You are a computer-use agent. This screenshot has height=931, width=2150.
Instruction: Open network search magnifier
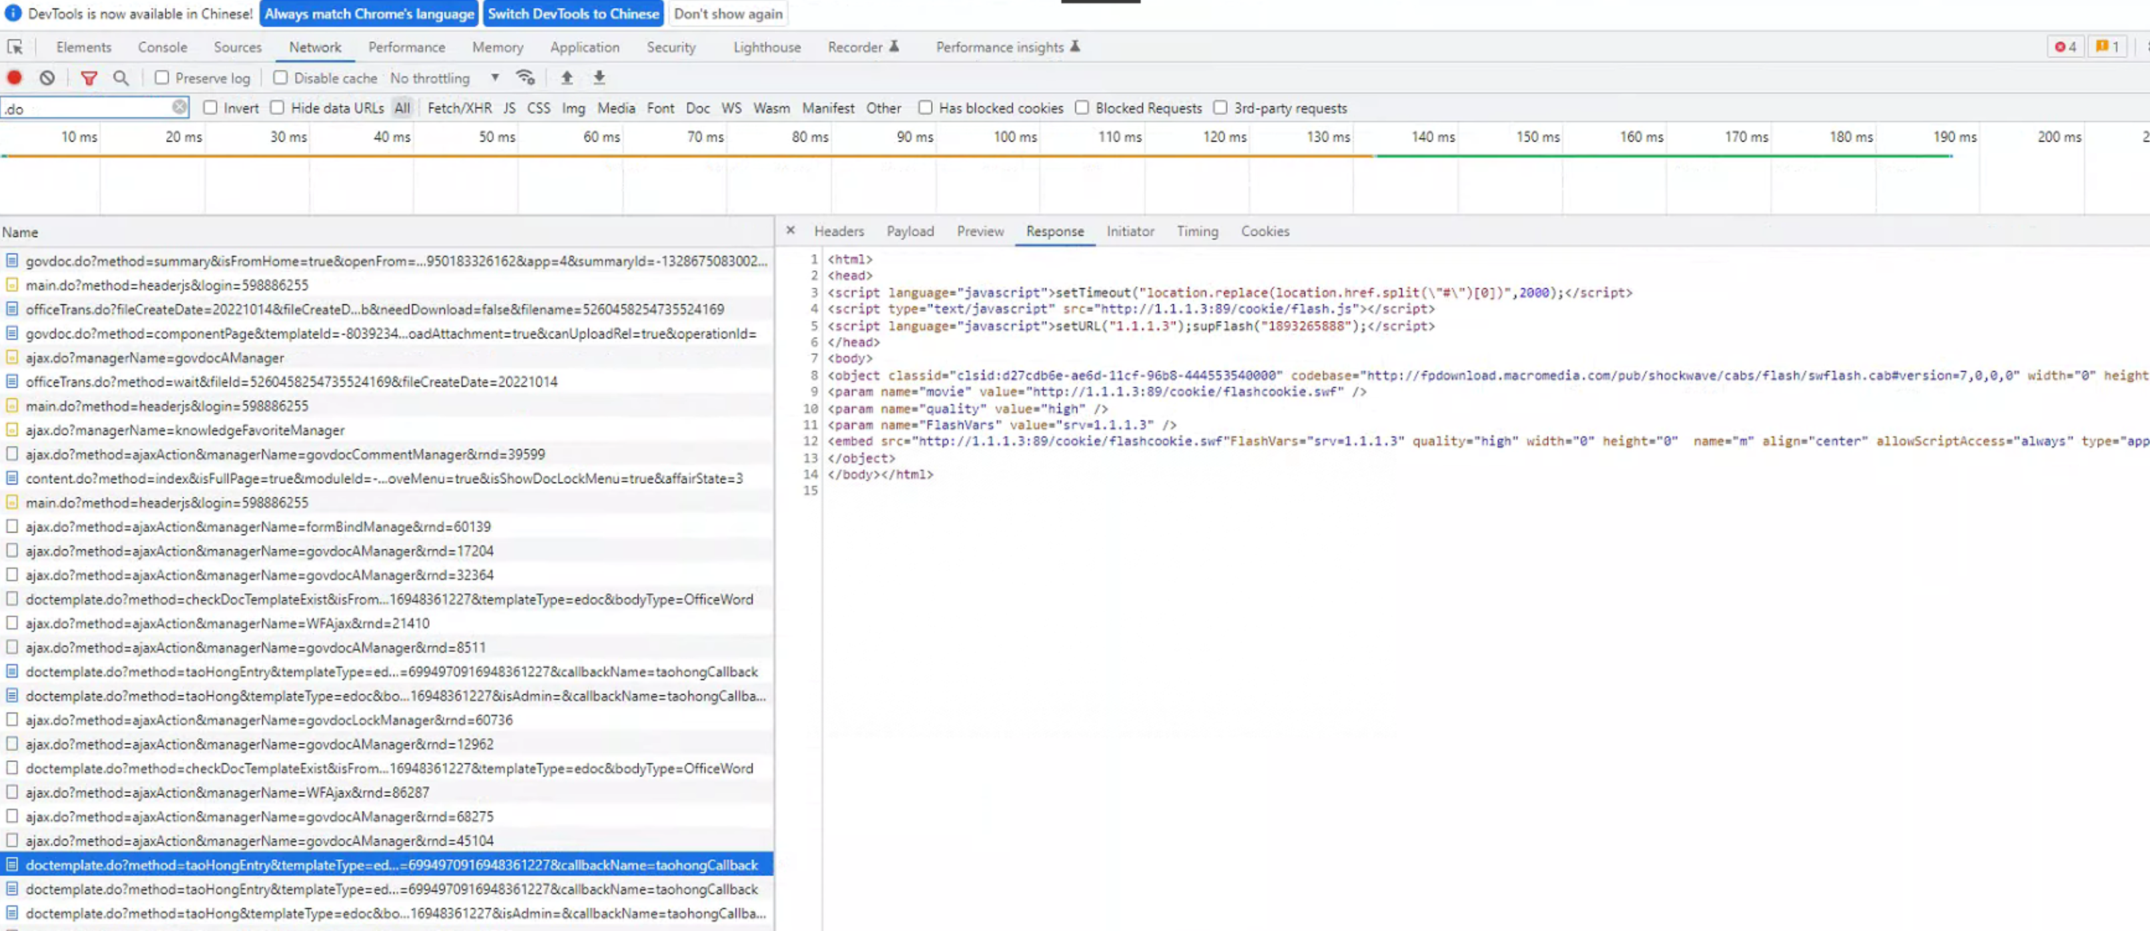click(121, 77)
